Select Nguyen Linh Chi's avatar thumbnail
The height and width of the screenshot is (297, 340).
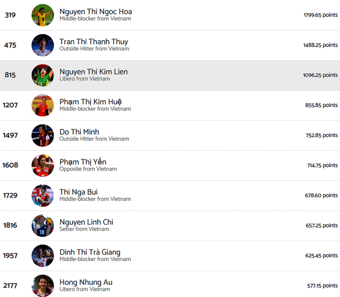[43, 226]
